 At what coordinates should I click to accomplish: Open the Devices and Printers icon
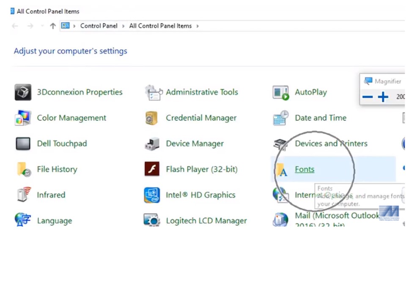tap(281, 144)
